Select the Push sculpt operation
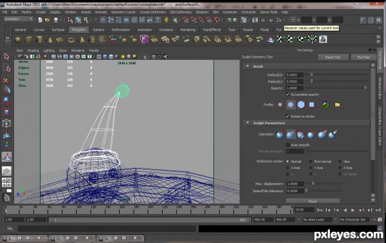 (x=280, y=134)
